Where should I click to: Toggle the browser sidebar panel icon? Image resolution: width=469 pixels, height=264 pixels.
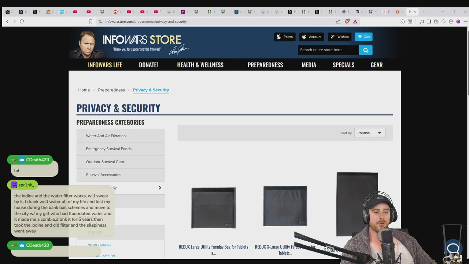coord(429,22)
